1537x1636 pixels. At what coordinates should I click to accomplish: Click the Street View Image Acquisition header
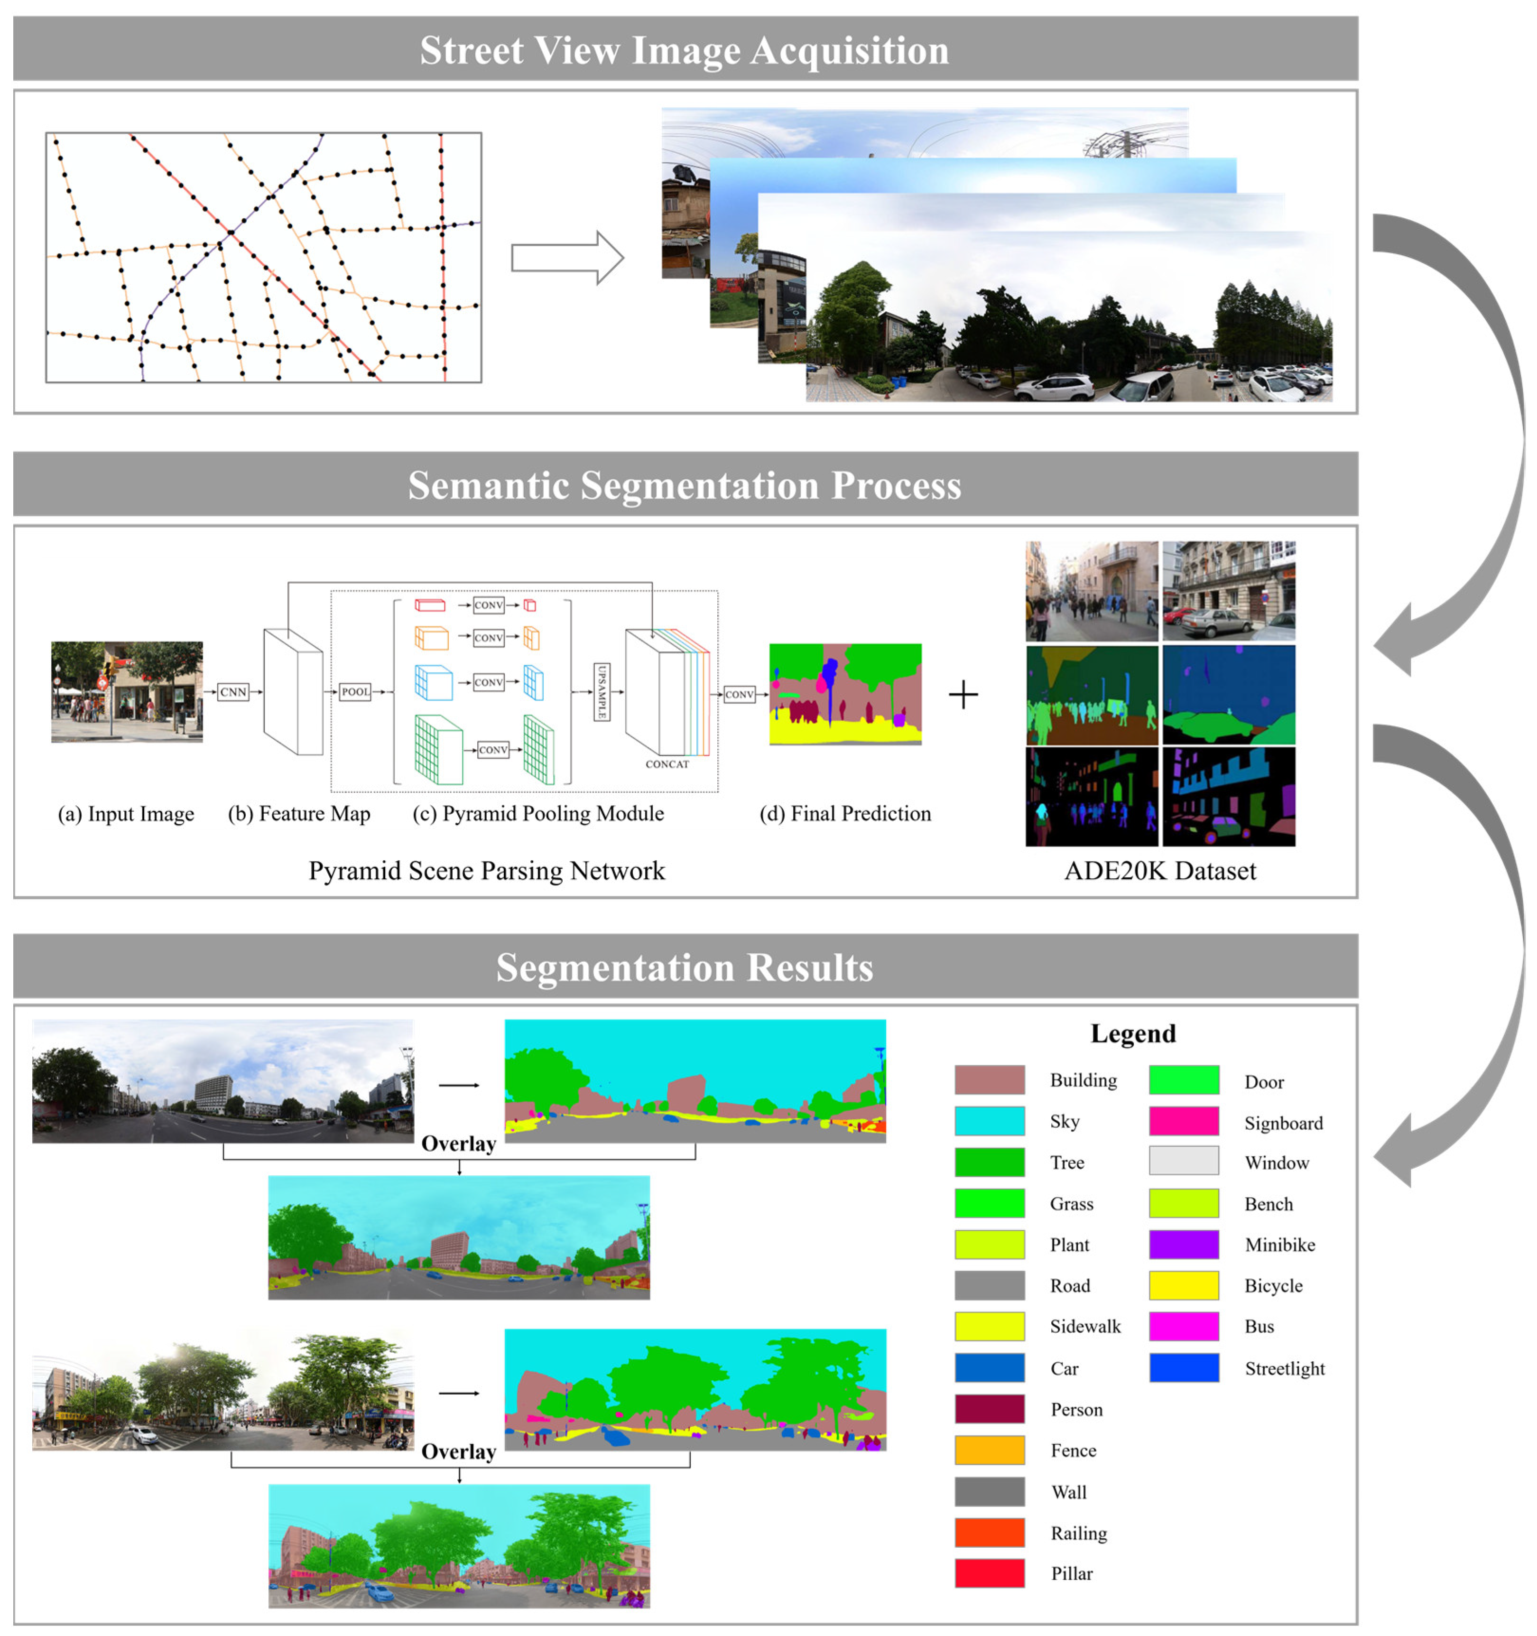point(685,49)
